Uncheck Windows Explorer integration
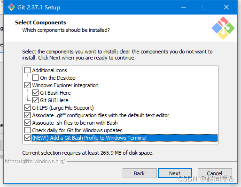 click(x=28, y=85)
